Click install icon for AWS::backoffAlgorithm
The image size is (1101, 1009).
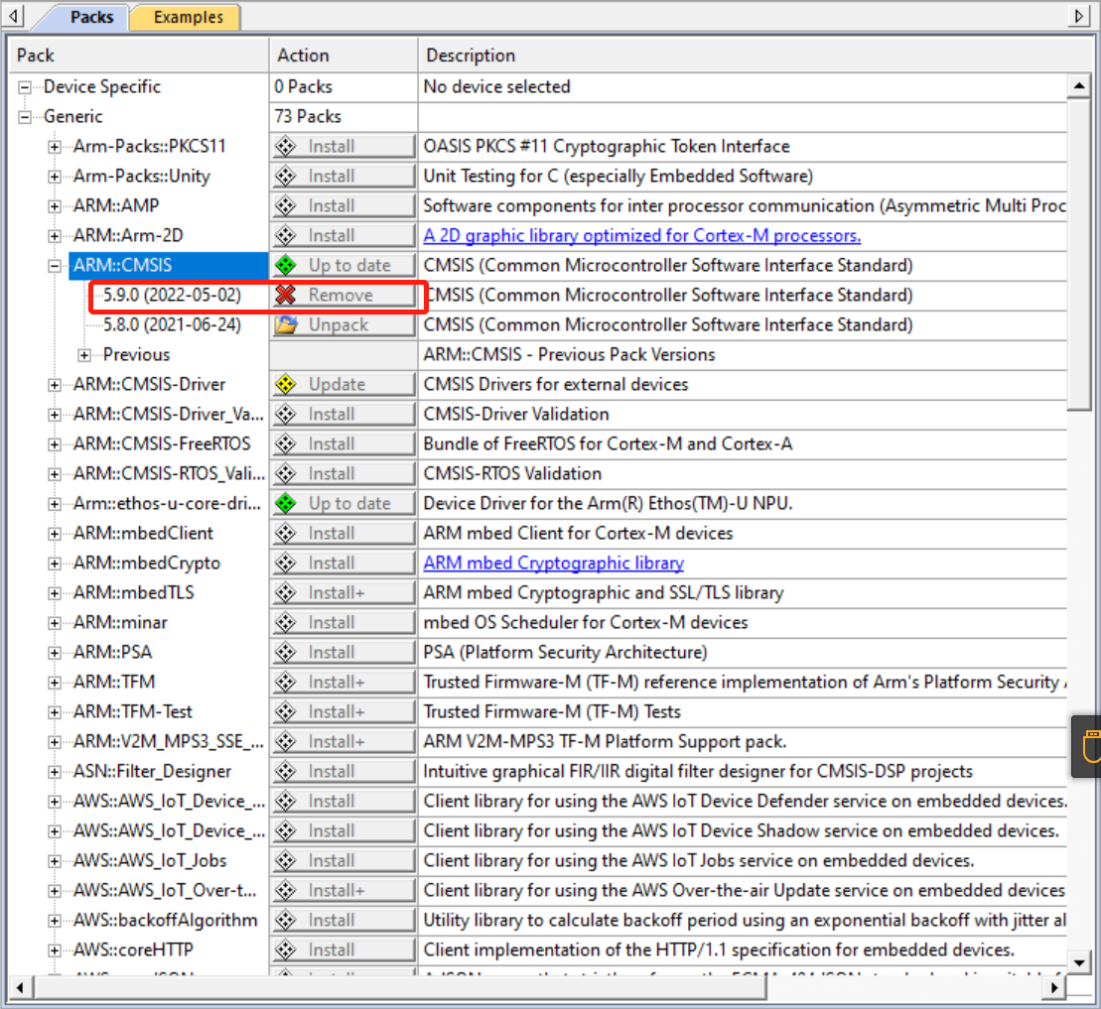pyautogui.click(x=286, y=921)
